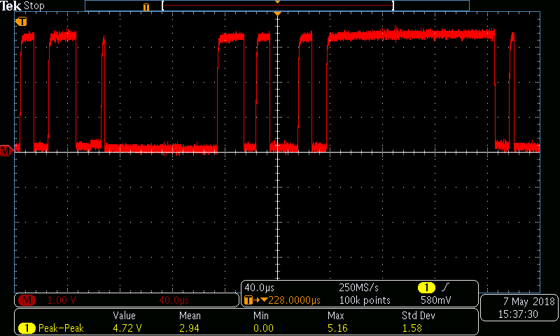Click the Max column header
This screenshot has width=560, height=336.
tap(336, 316)
